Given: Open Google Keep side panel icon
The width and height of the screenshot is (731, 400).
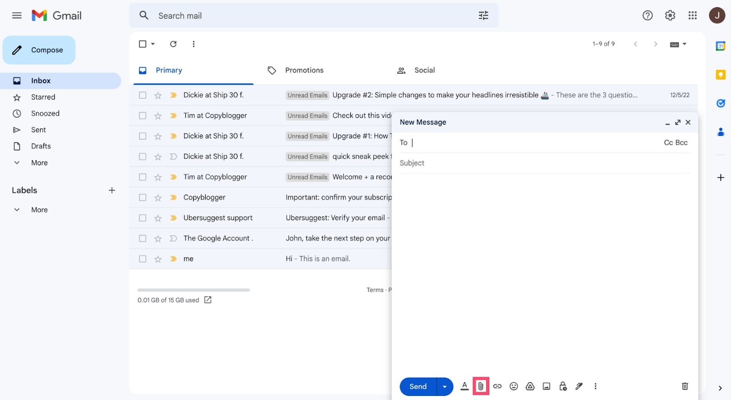Looking at the screenshot, I should (720, 75).
